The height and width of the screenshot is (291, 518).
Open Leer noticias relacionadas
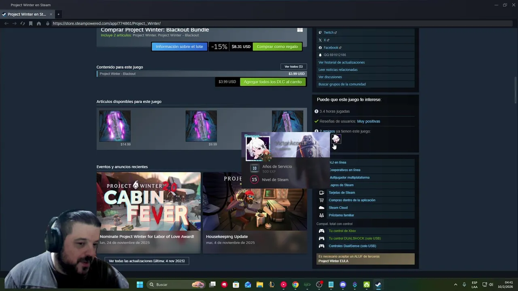point(338,70)
